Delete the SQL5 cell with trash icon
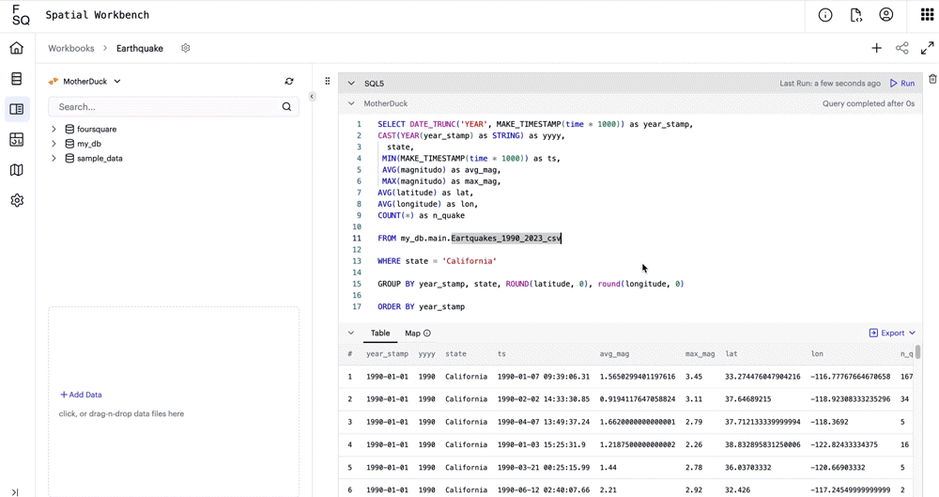The width and height of the screenshot is (939, 497). tap(932, 79)
